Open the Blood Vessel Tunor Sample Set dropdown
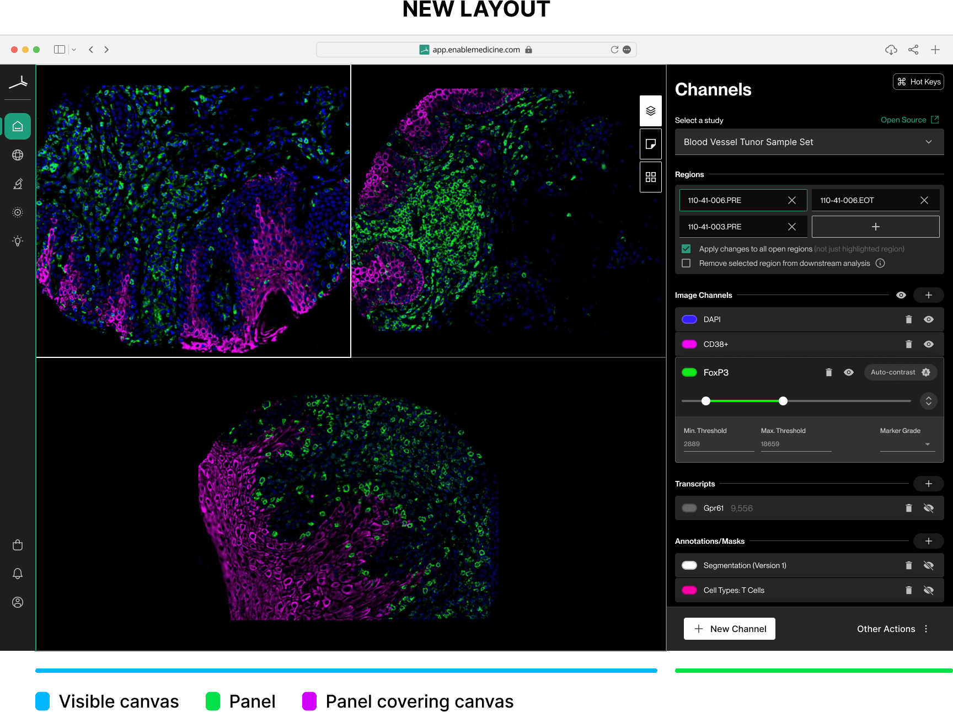This screenshot has width=953, height=712. (x=810, y=142)
